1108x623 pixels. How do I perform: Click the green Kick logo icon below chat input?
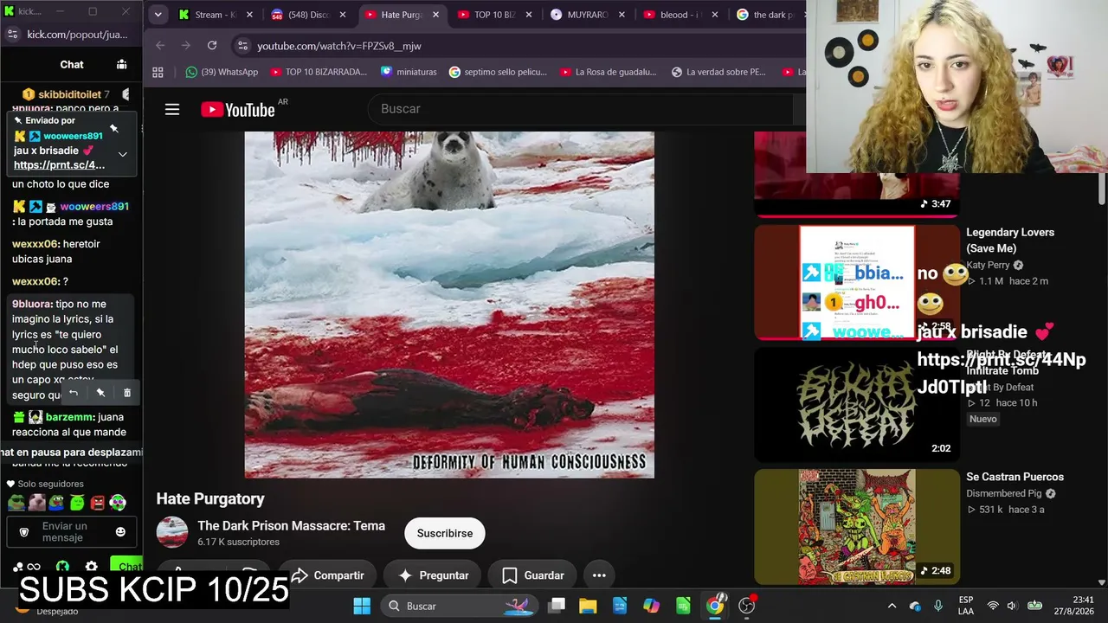pyautogui.click(x=62, y=567)
